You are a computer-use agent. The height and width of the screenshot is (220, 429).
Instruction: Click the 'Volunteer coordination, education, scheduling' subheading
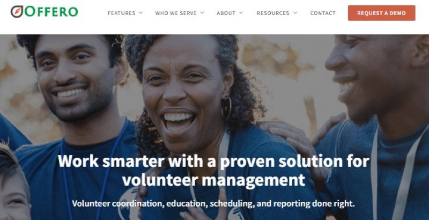(x=213, y=203)
